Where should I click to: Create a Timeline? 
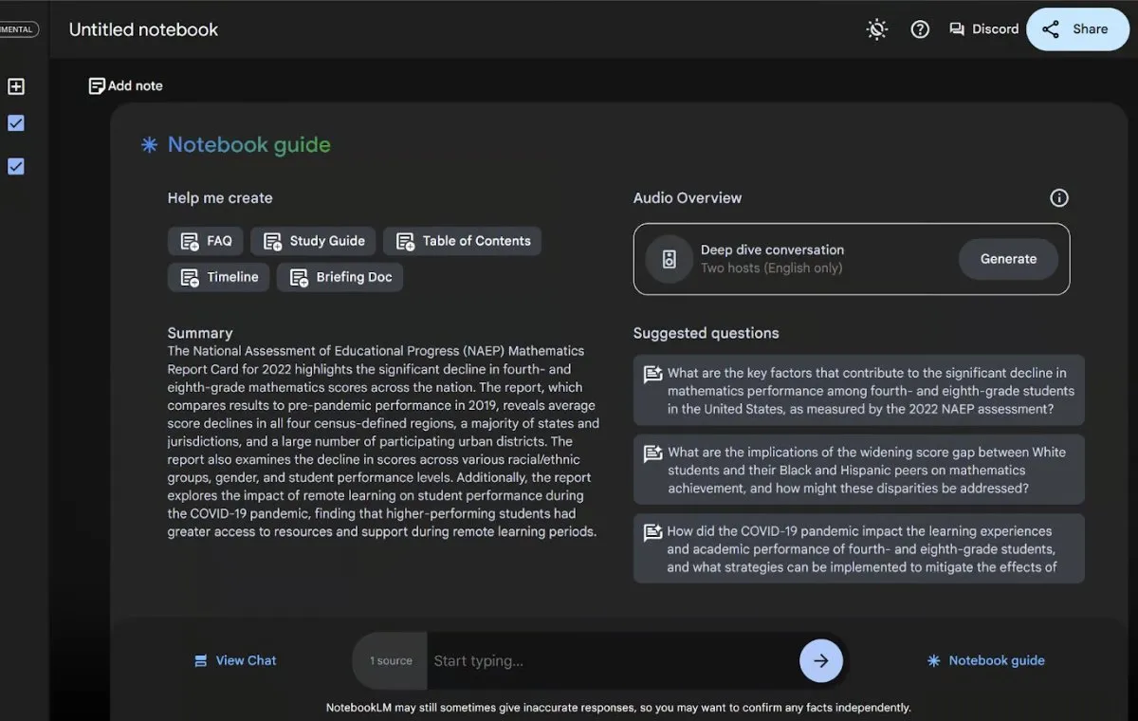point(219,277)
